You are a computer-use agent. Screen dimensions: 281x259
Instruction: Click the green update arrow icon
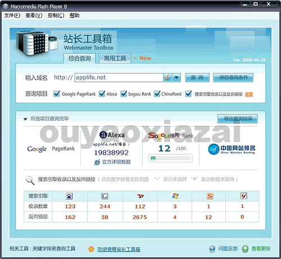[x=245, y=249]
